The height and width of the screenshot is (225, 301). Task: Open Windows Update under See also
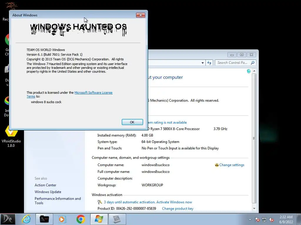(x=48, y=192)
